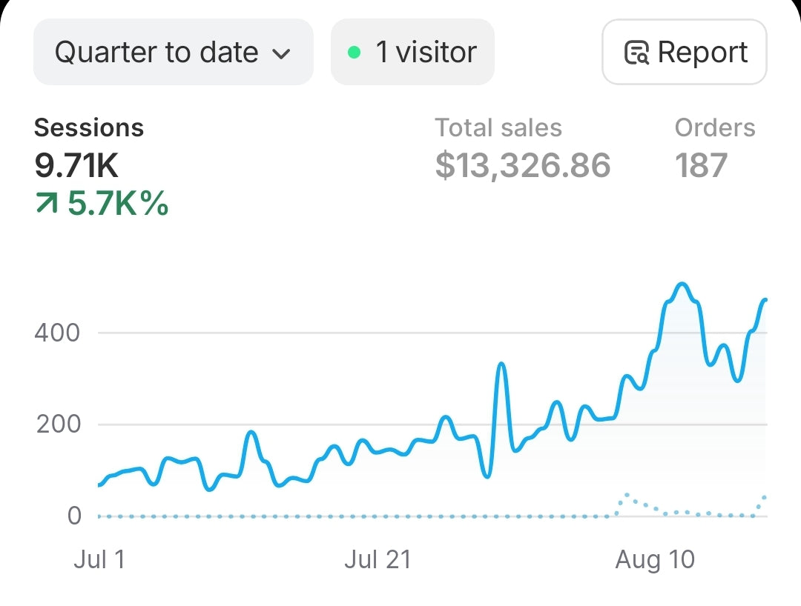Click the Aug 10 axis label

coord(655,560)
